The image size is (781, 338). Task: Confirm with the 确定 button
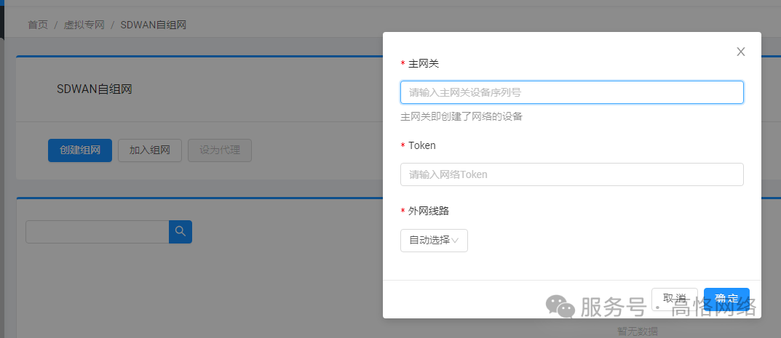pyautogui.click(x=726, y=298)
